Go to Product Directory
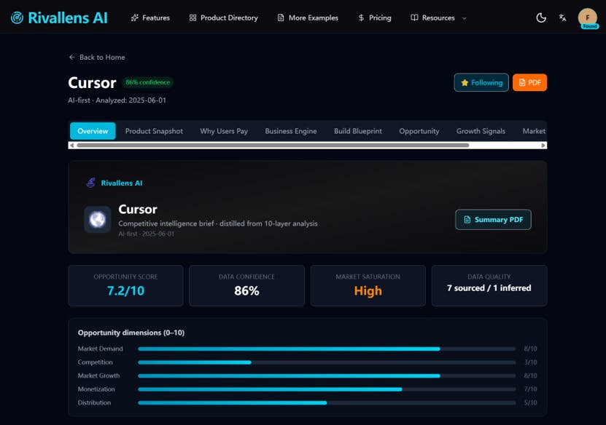Screen dimensions: 606x425 click(223, 17)
